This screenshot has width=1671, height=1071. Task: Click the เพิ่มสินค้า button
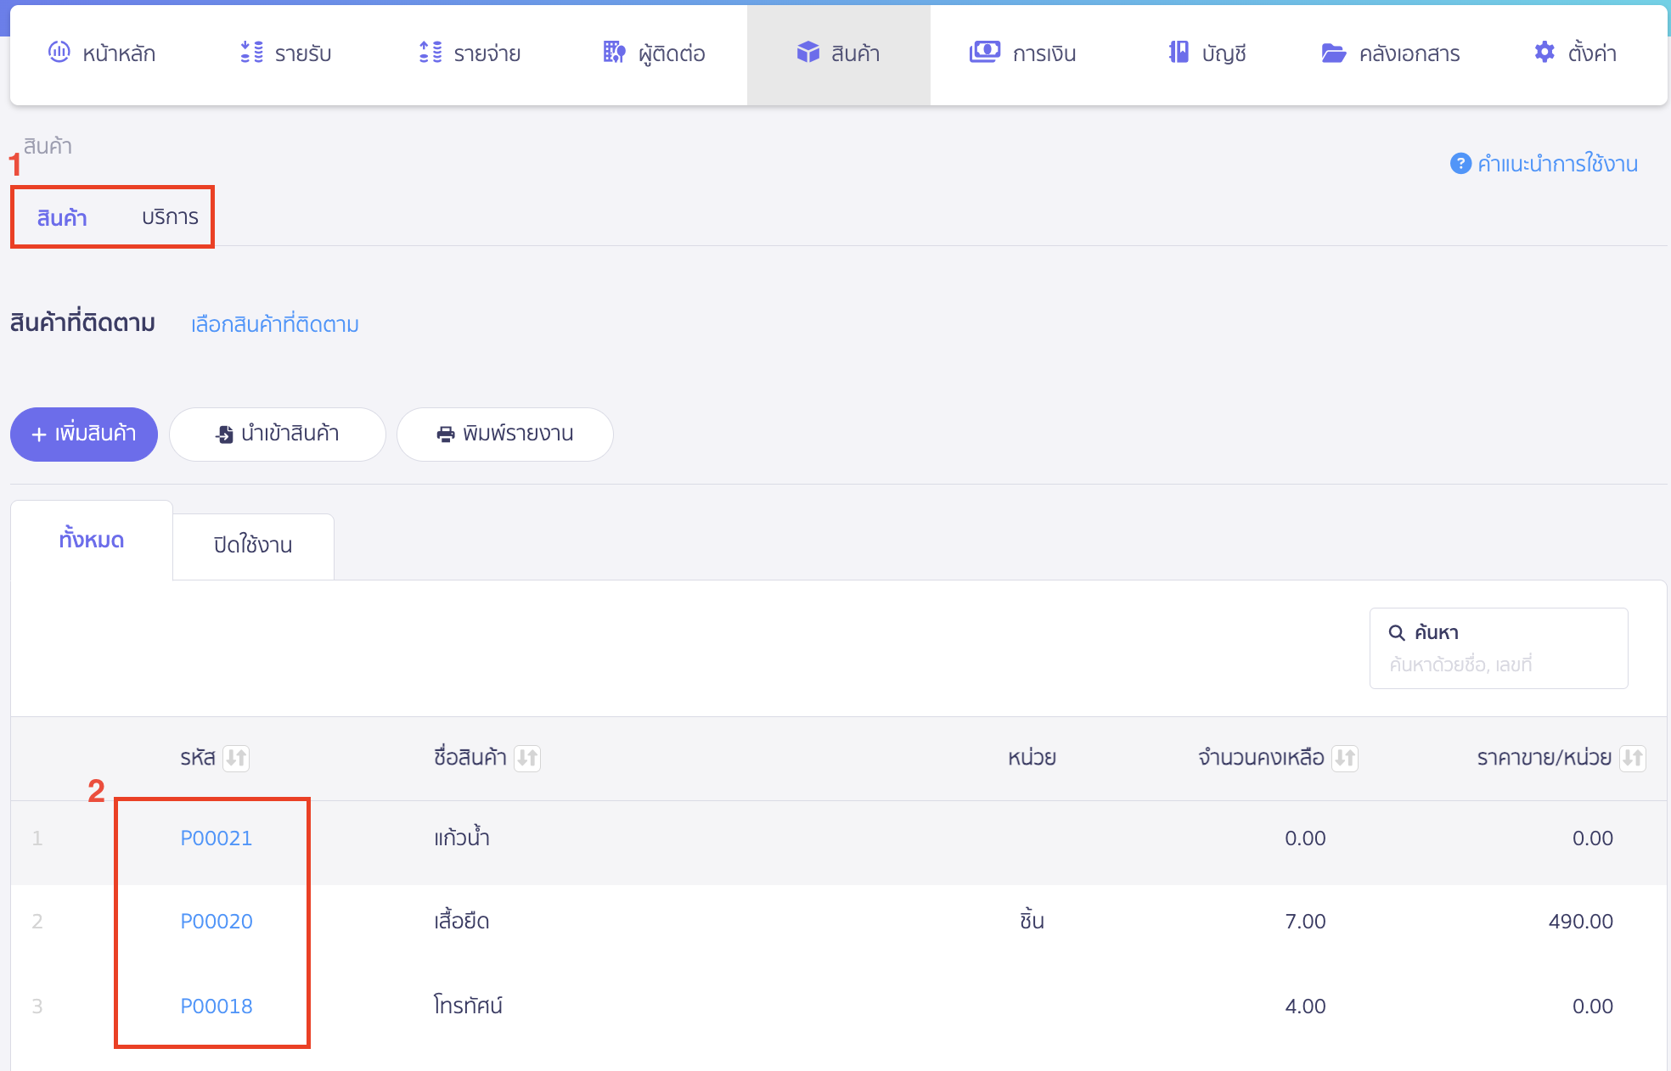pos(83,434)
